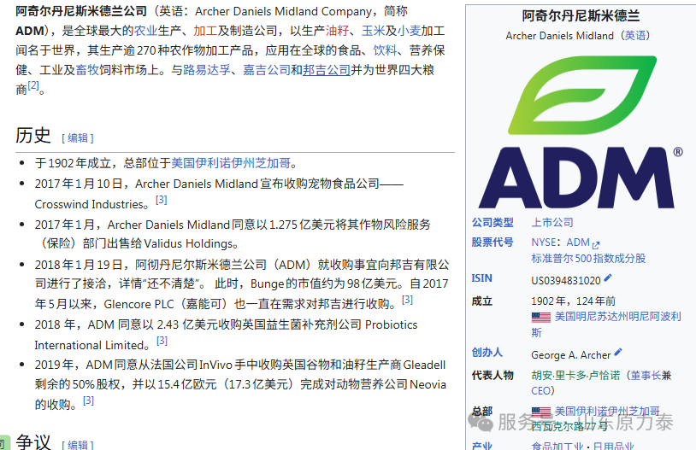The height and width of the screenshot is (450, 696).
Task: Select founder name George A. Archer
Action: click(571, 355)
